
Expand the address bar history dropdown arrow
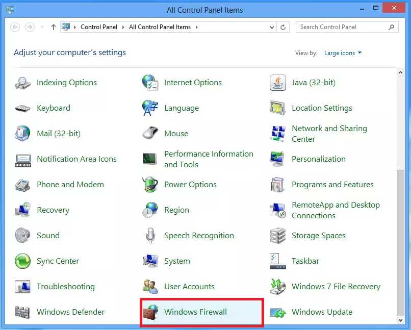tap(272, 27)
